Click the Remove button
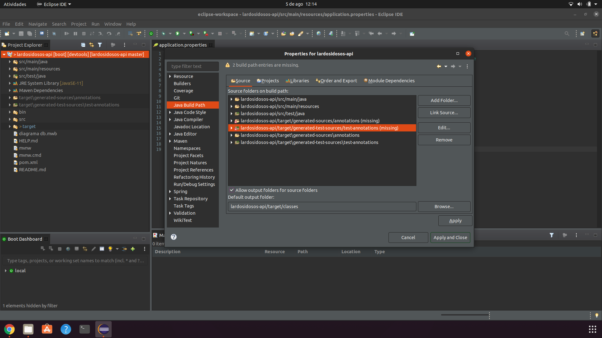 coord(444,140)
